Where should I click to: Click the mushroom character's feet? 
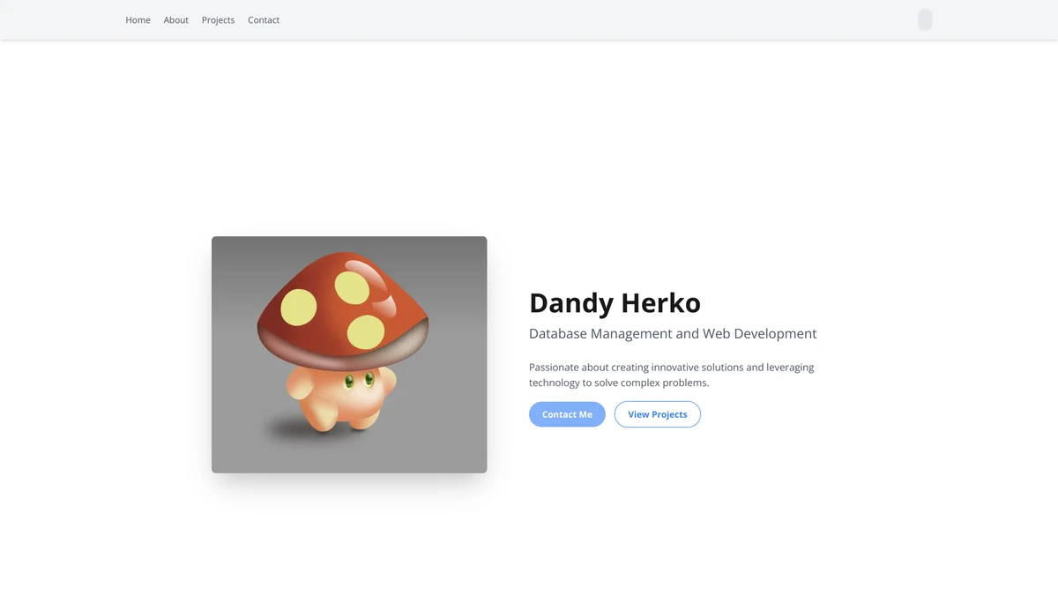coord(335,422)
